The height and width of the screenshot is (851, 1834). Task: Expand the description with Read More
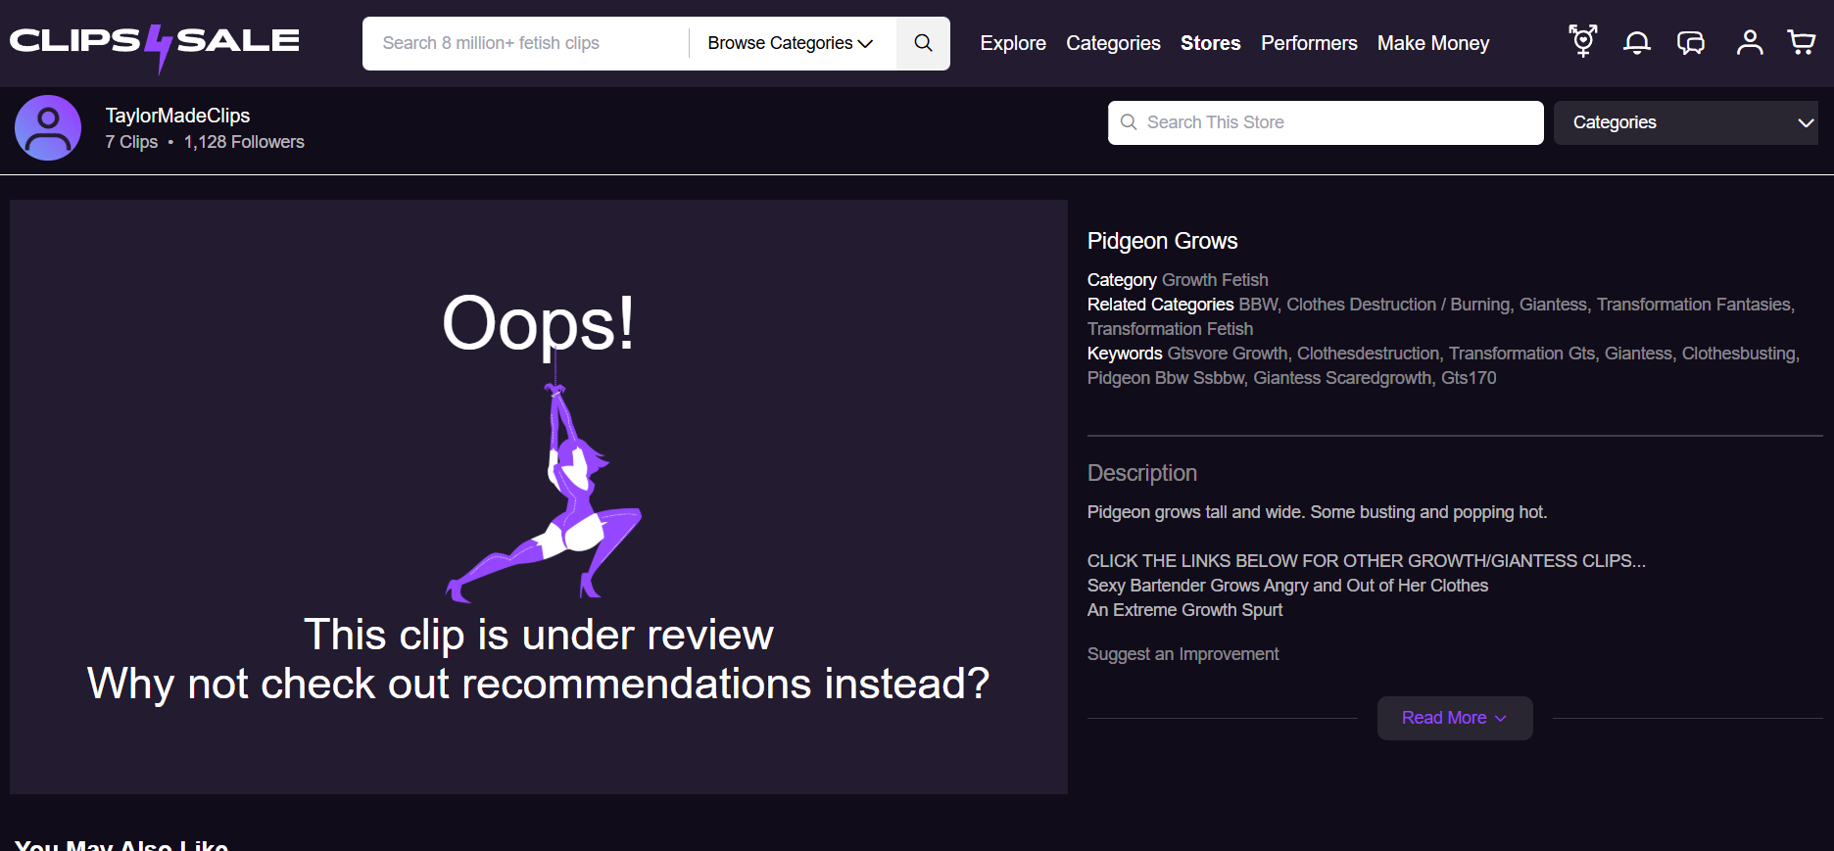(1454, 718)
